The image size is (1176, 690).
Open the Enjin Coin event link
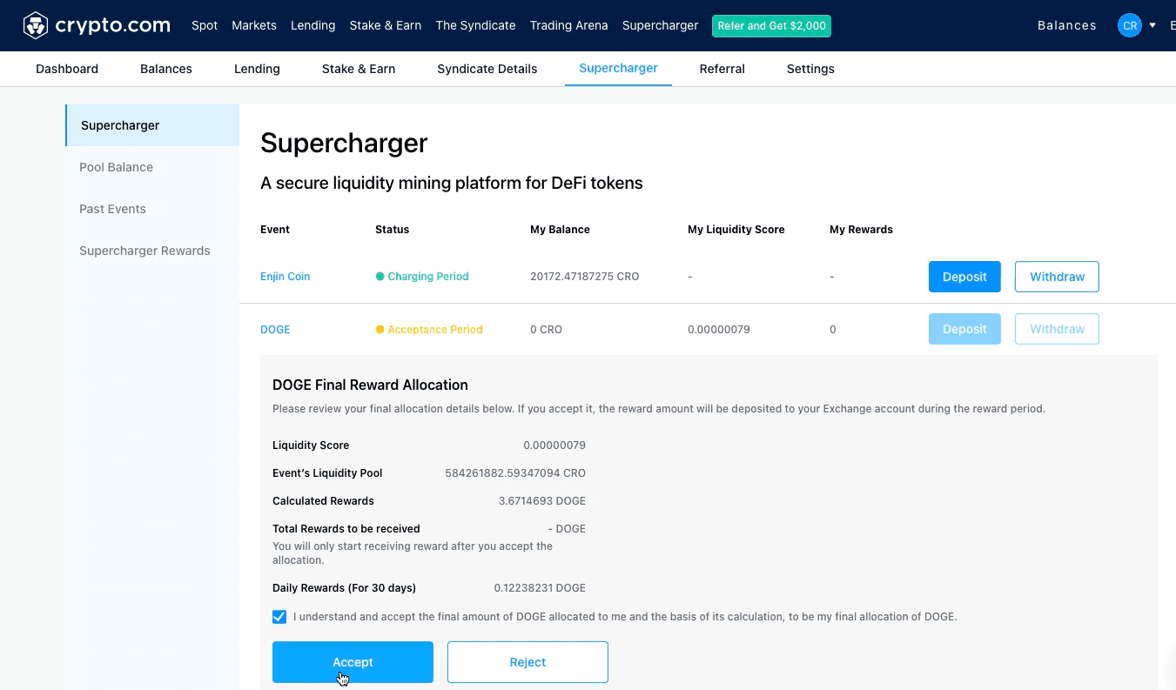pyautogui.click(x=286, y=277)
